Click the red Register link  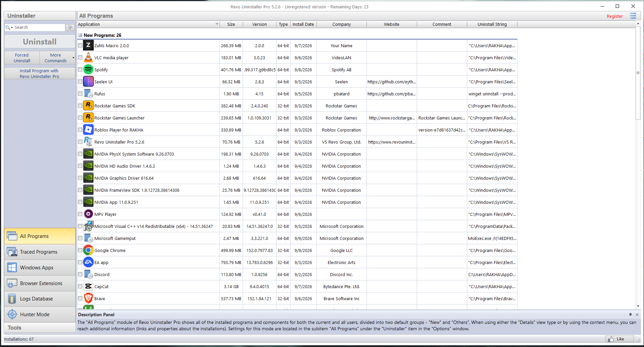point(615,16)
